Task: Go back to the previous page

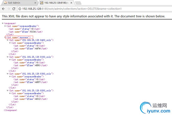Action: (3, 9)
